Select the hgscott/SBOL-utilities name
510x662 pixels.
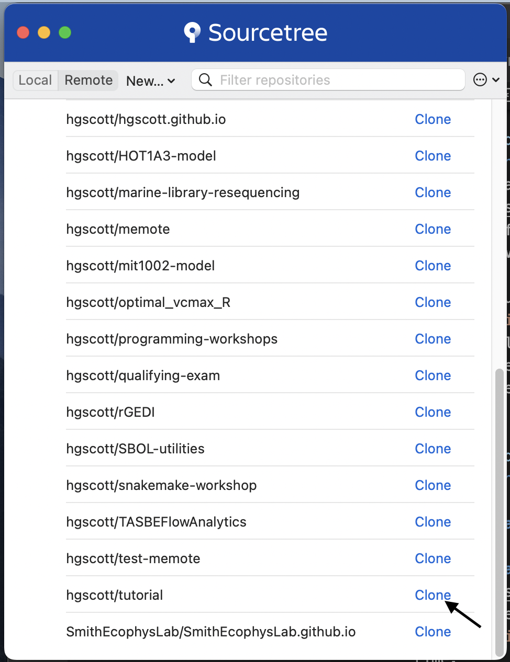(x=135, y=449)
